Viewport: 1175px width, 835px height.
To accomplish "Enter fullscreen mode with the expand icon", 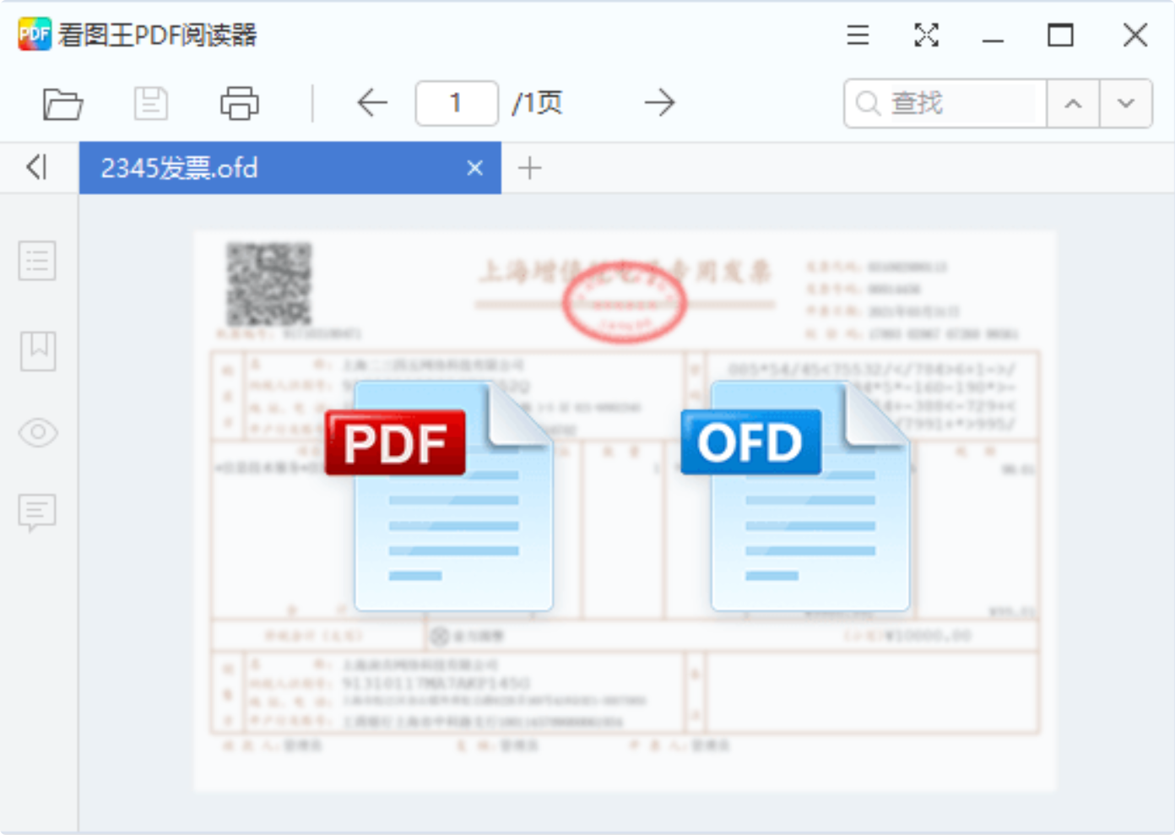I will point(926,35).
